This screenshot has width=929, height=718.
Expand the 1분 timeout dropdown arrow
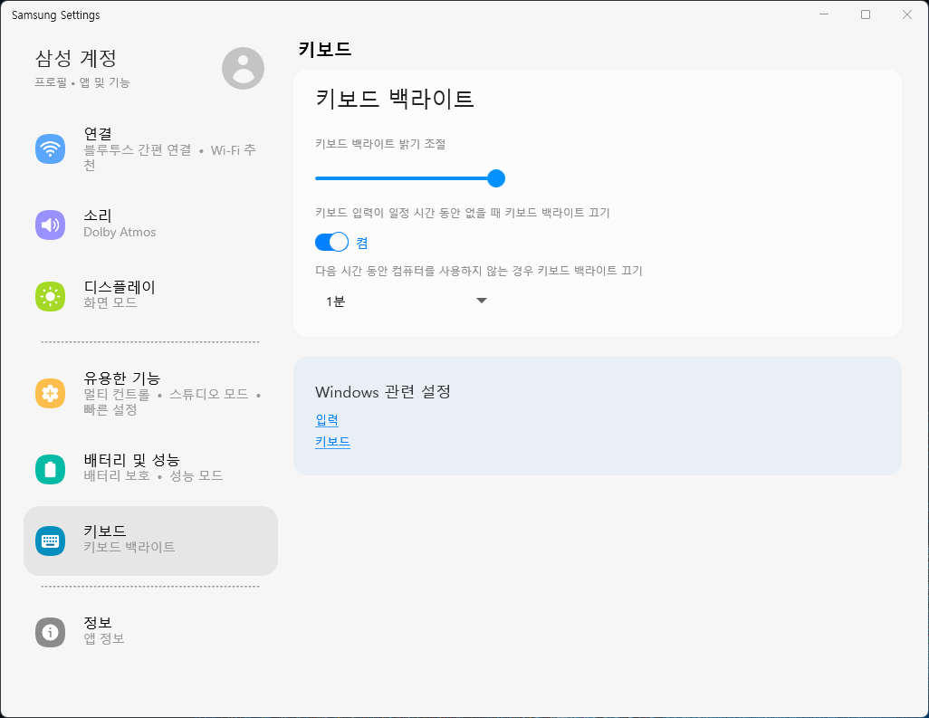(482, 302)
